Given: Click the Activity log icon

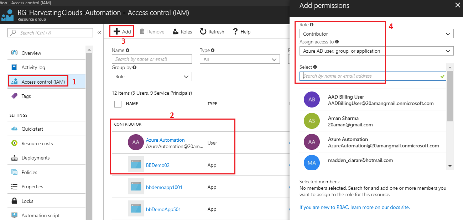Looking at the screenshot, I should pyautogui.click(x=14, y=67).
